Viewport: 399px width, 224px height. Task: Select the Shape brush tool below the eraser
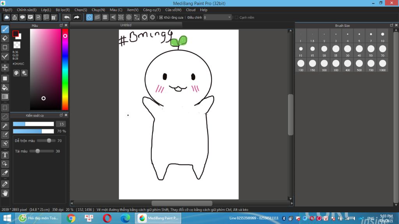pyautogui.click(x=5, y=47)
